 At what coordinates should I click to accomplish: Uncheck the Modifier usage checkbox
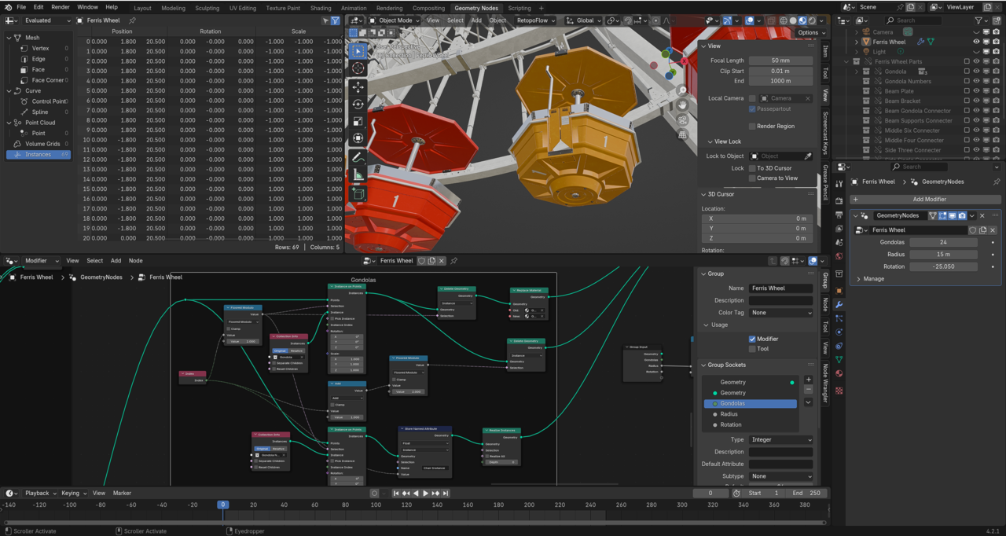point(752,339)
